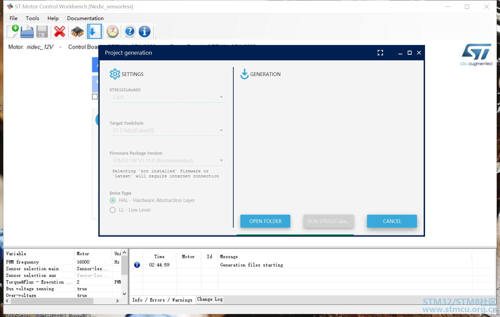Close the Project generation dialog
500x317 pixels.
pos(419,53)
